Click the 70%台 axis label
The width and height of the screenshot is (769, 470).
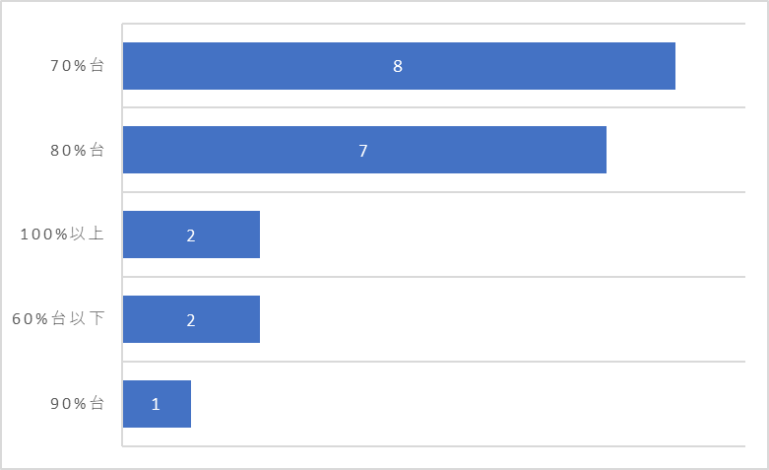tap(77, 65)
